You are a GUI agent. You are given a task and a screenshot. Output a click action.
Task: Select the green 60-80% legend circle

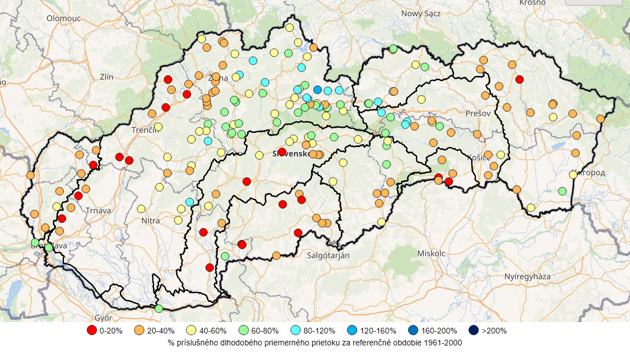(241, 330)
